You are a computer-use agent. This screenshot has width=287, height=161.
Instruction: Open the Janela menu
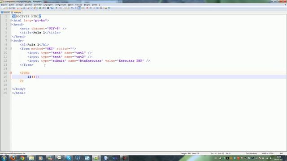point(95,5)
